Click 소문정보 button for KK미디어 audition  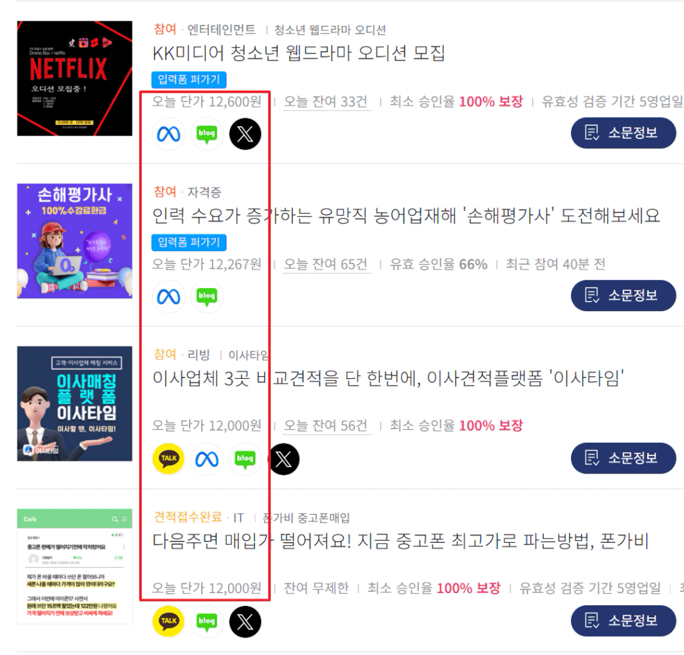pos(623,133)
